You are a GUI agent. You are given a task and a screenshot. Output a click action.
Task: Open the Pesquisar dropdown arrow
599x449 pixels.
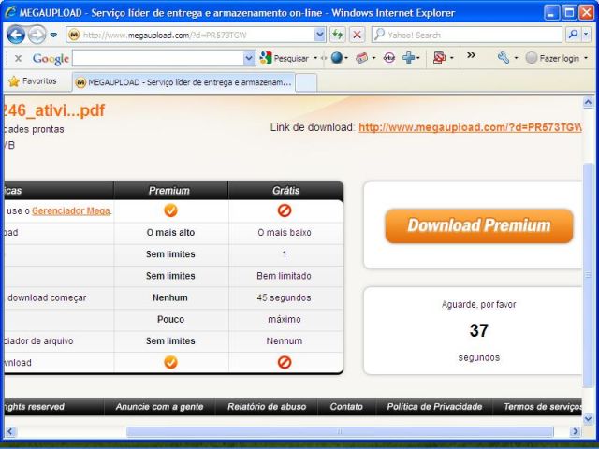point(315,58)
